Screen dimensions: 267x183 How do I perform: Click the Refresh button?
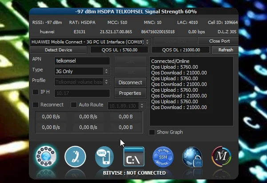click(x=226, y=50)
